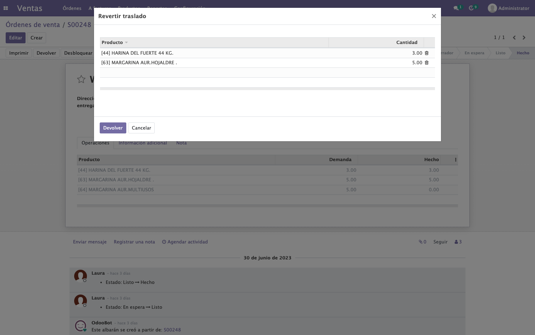Select the MARGARINA AUR.HOJALDRE dialog row

(x=267, y=63)
